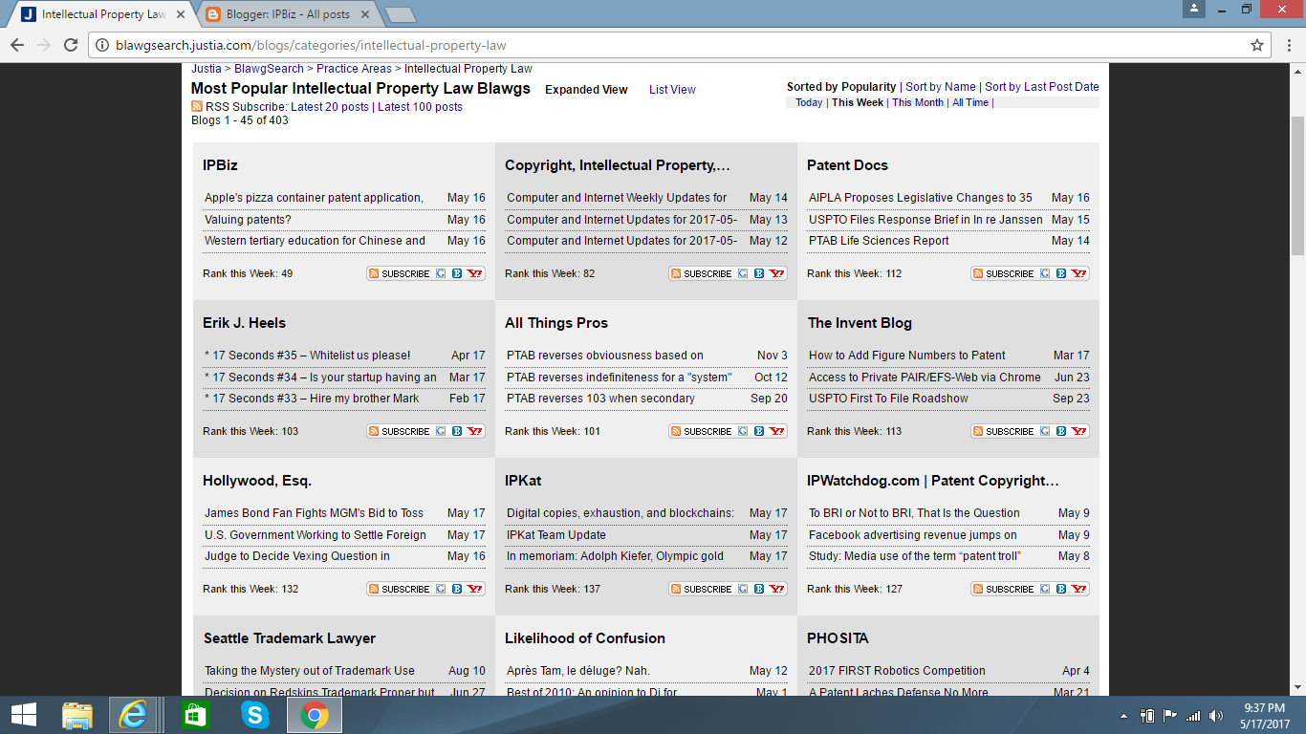
Task: Subscribe to Latest 100 posts RSS
Action: [420, 107]
